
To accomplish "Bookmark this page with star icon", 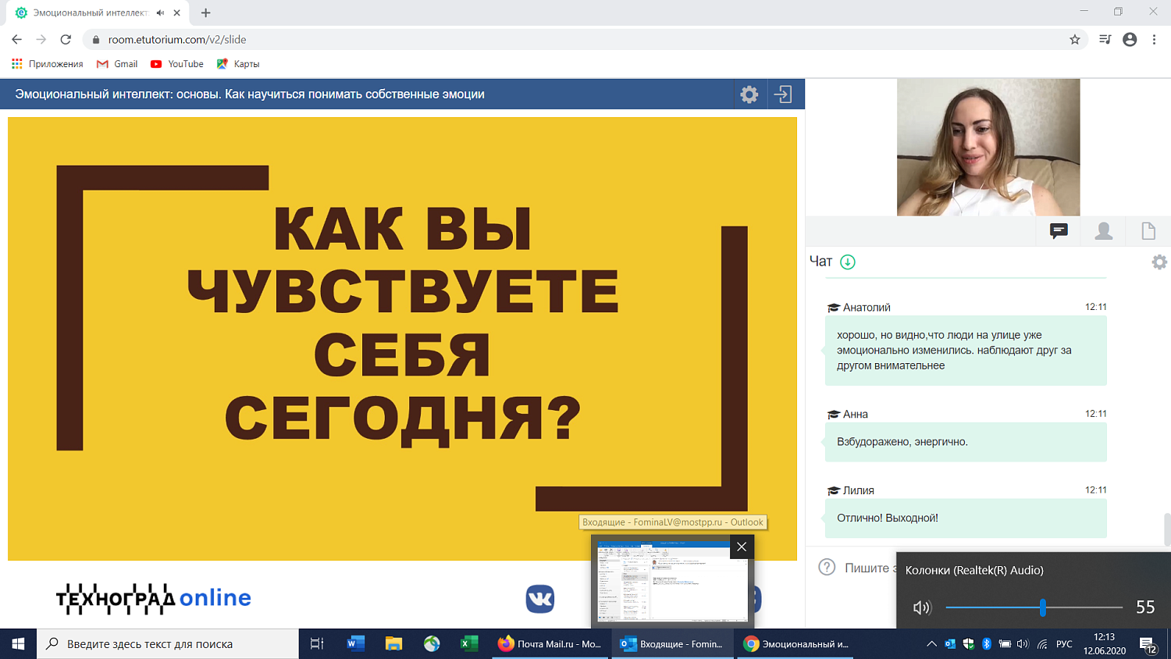I will coord(1075,39).
